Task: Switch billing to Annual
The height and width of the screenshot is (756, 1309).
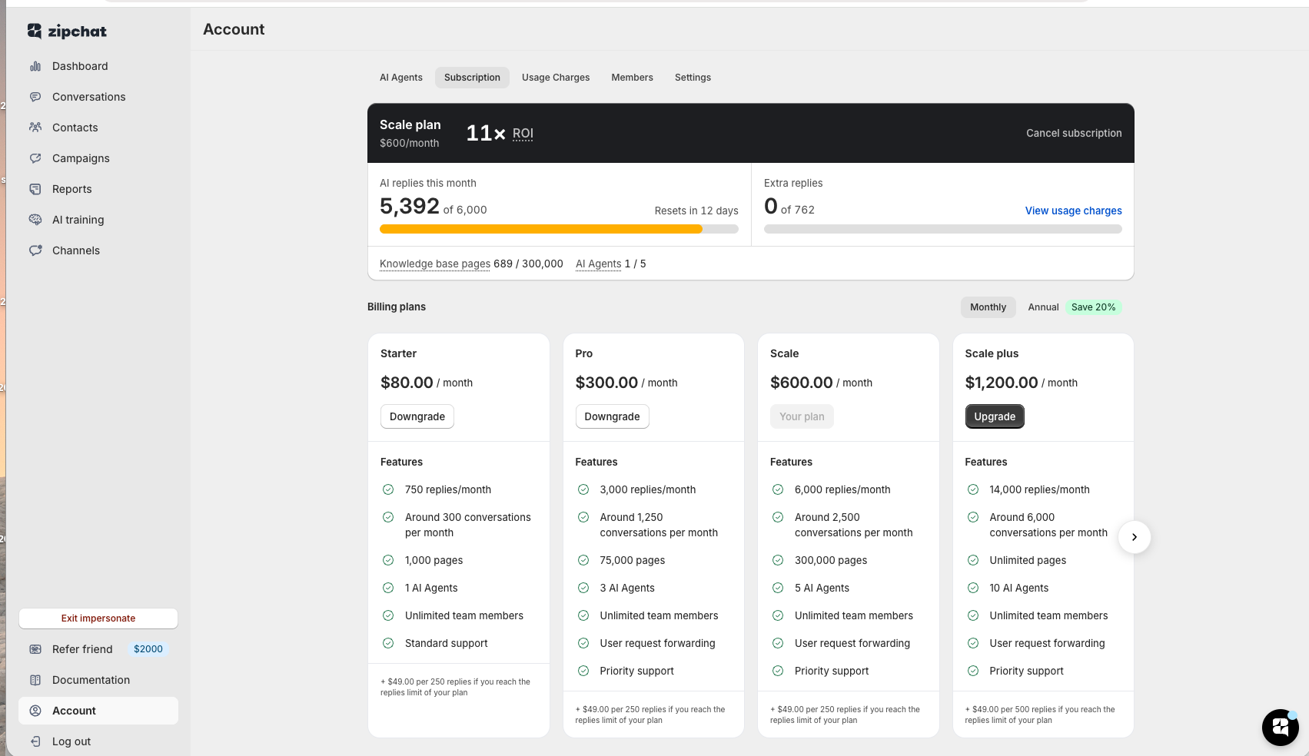Action: [x=1043, y=307]
